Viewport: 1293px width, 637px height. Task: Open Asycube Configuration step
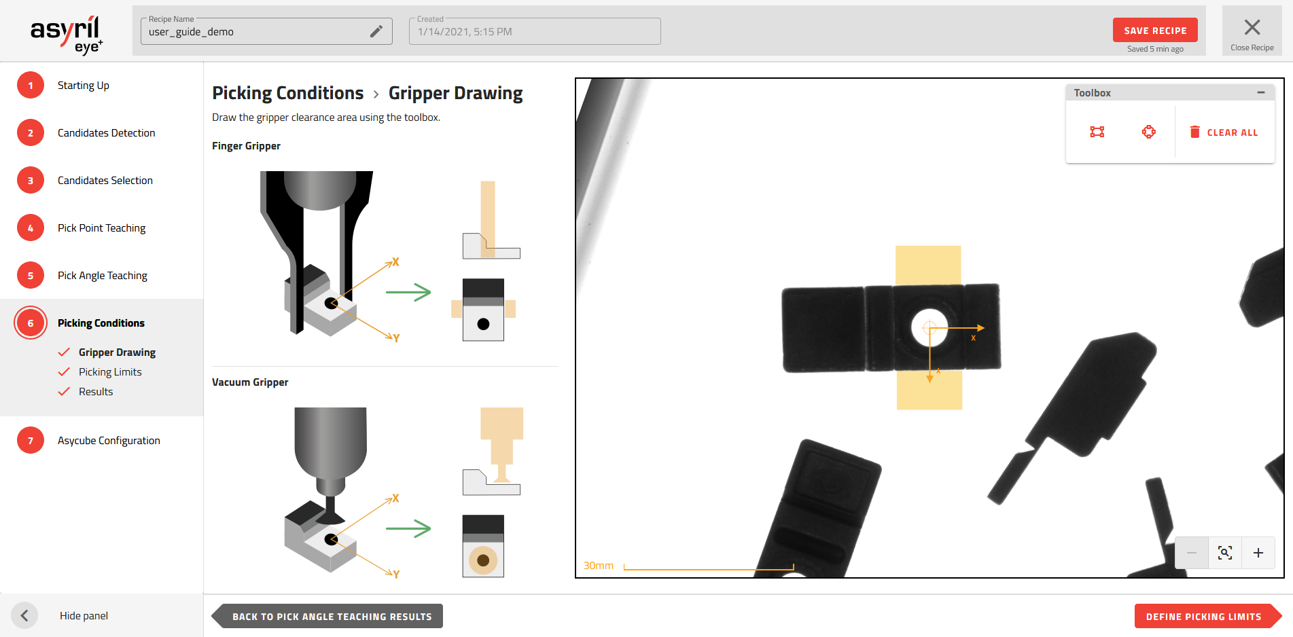click(109, 441)
